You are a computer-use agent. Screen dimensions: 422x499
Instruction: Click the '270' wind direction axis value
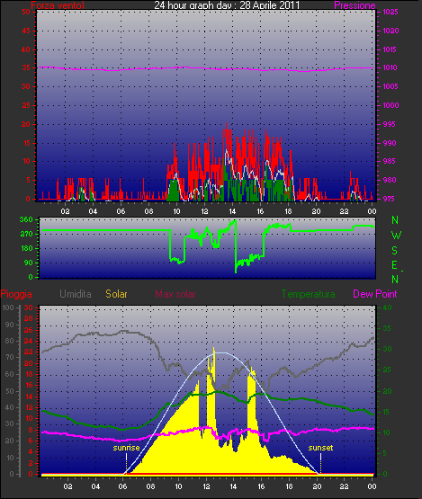(x=26, y=235)
